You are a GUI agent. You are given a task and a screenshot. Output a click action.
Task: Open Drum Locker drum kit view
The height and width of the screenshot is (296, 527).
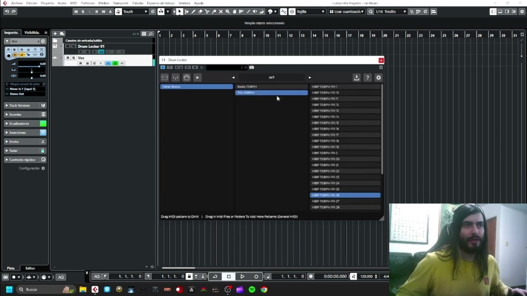coord(165,77)
